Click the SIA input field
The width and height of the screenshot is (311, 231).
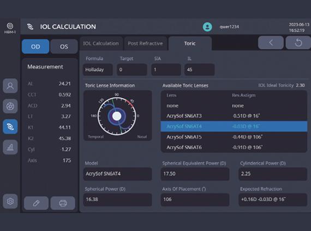pyautogui.click(x=166, y=70)
